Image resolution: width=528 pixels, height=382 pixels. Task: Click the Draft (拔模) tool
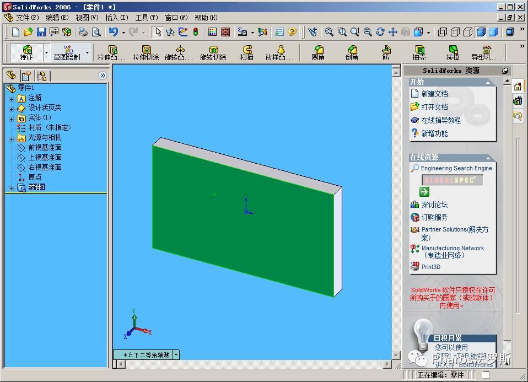coord(453,53)
